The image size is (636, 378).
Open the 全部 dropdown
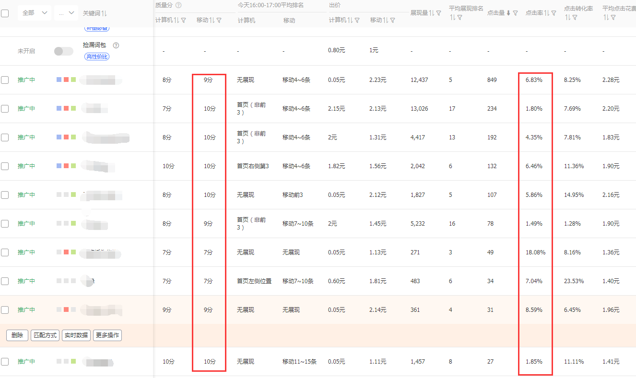pos(34,13)
